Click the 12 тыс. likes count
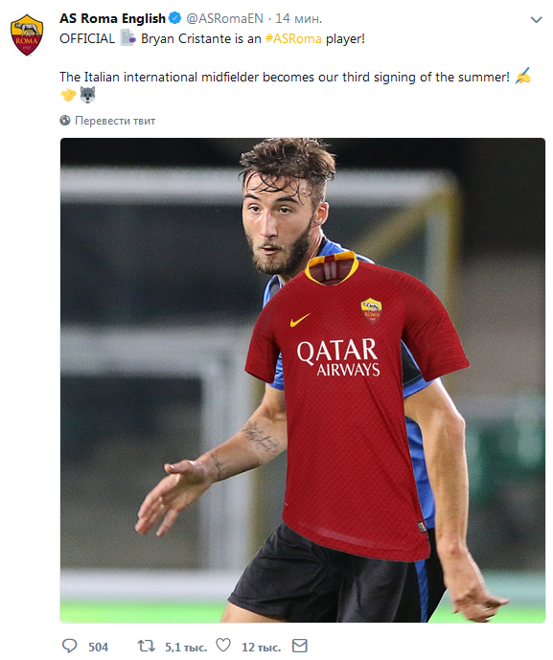Viewport: 553px width, 660px height. point(261,647)
